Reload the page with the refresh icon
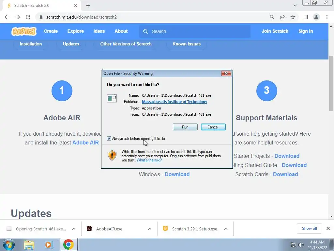 pyautogui.click(x=28, y=17)
